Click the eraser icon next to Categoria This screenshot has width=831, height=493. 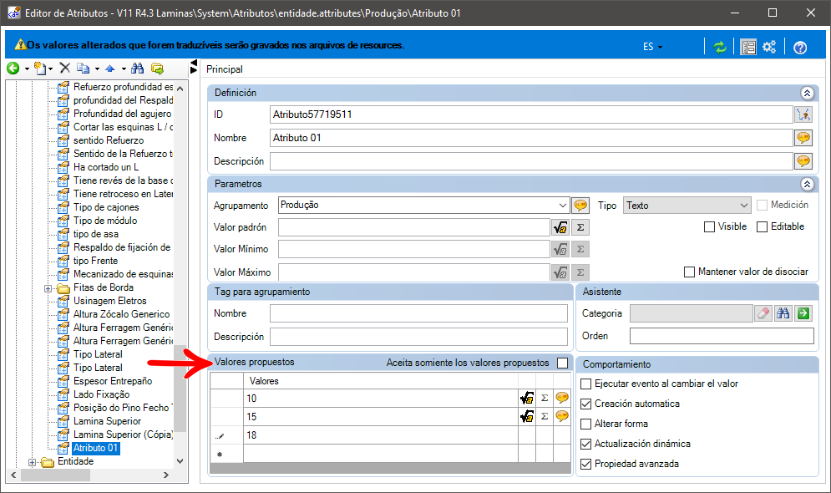point(763,313)
